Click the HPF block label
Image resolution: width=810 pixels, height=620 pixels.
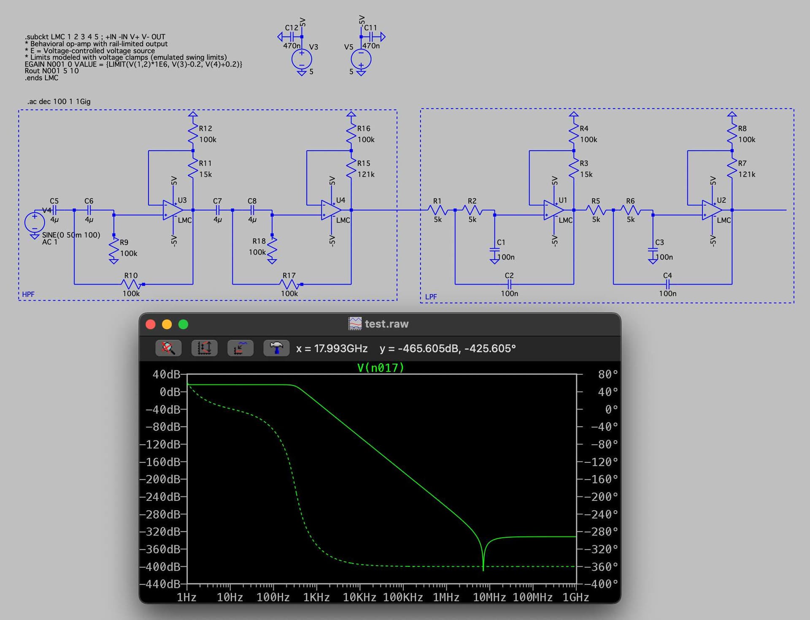pyautogui.click(x=28, y=294)
